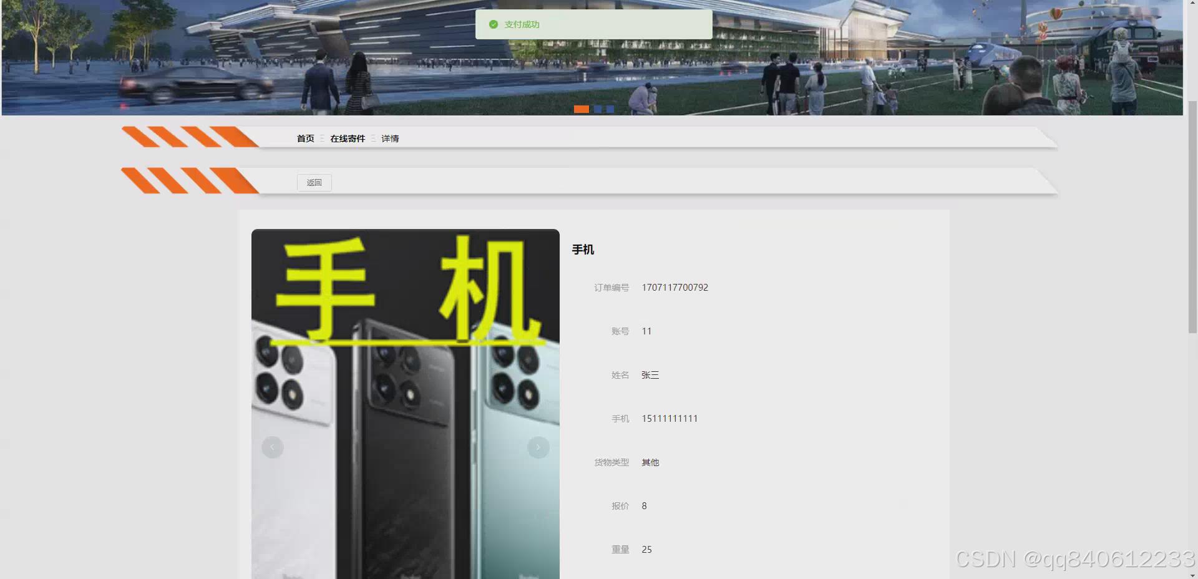Image resolution: width=1198 pixels, height=579 pixels.
Task: Dismiss the 支付成功 notification banner
Action: coord(593,24)
